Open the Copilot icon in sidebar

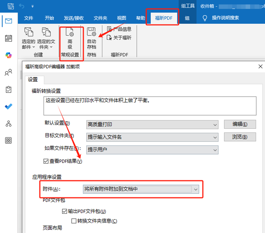pyautogui.click(x=9, y=55)
